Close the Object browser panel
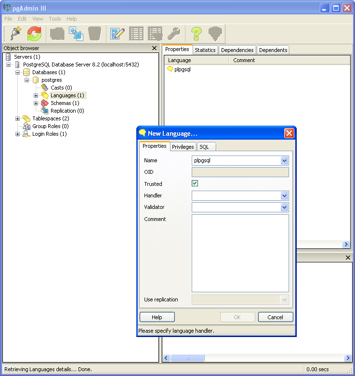355x376 pixels. [154, 48]
